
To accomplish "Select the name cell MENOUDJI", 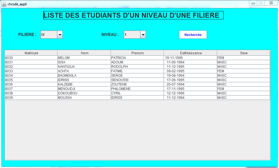I will (x=84, y=89).
